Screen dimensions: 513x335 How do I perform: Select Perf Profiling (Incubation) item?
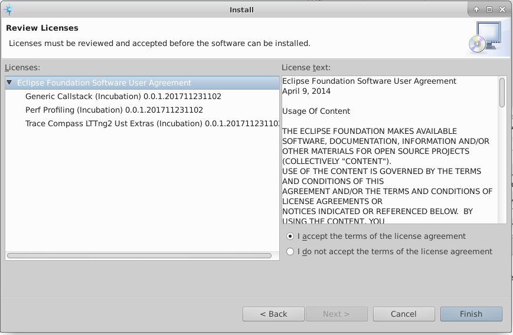pyautogui.click(x=114, y=110)
